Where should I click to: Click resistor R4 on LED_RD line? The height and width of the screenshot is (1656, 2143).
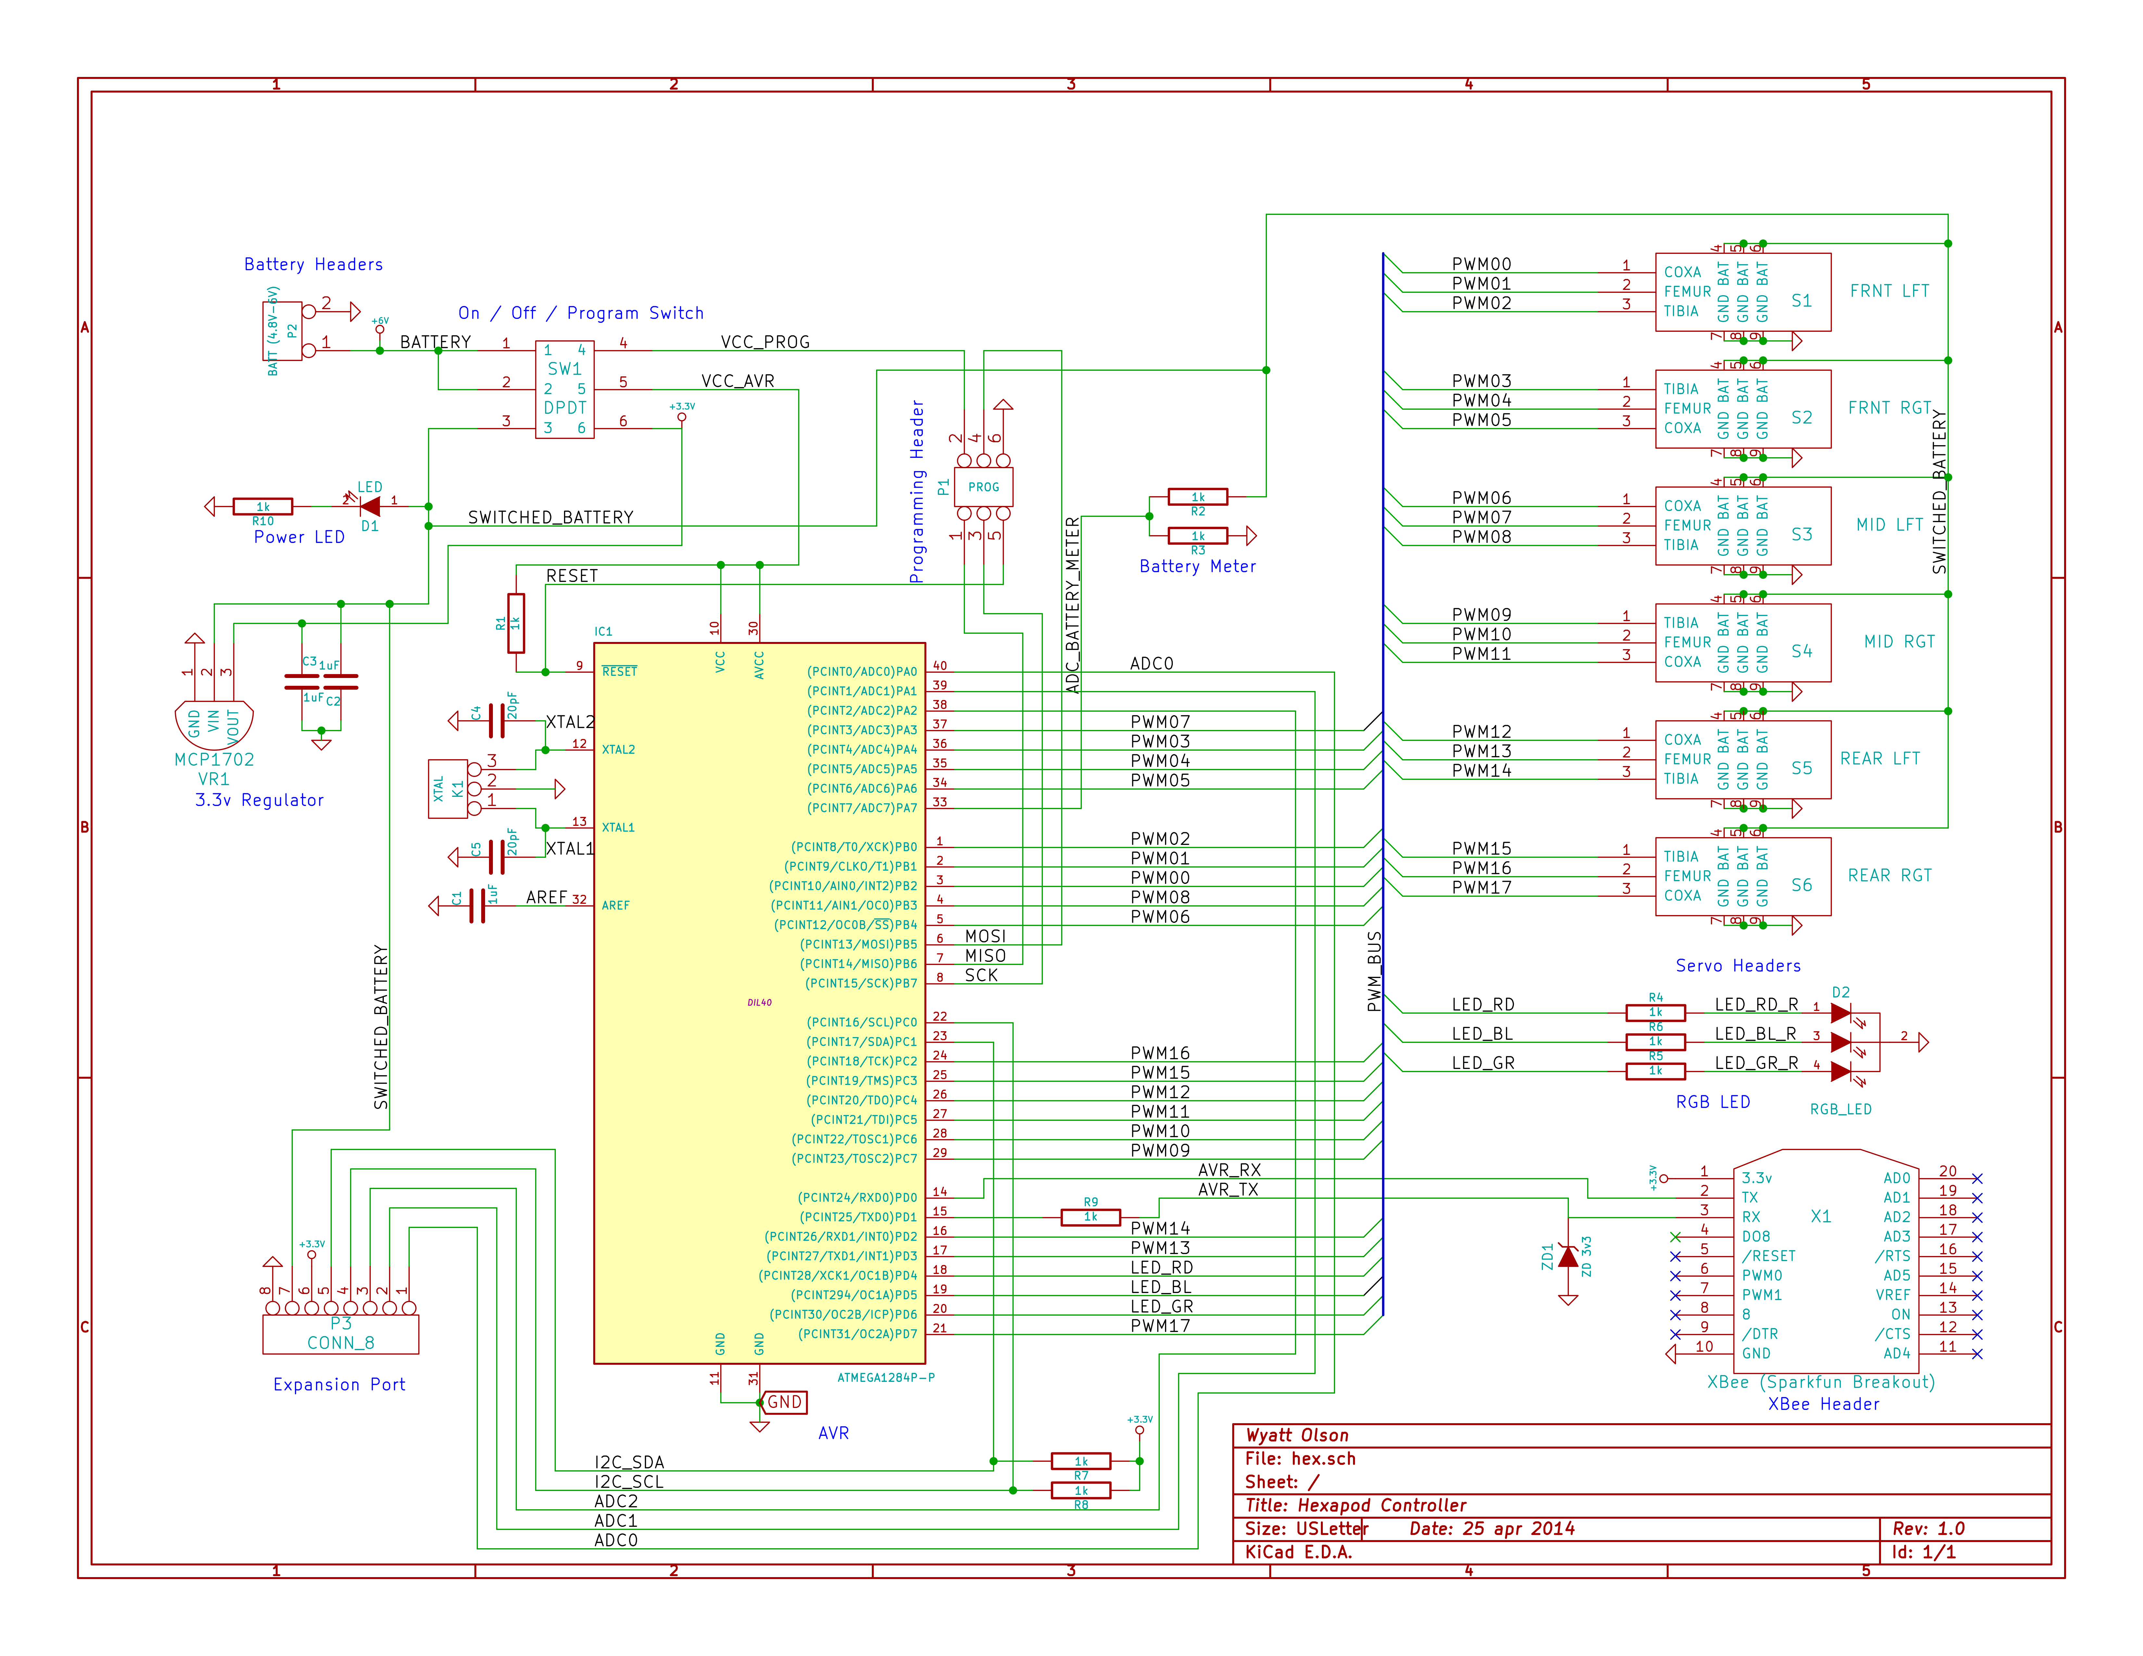tap(1655, 1012)
